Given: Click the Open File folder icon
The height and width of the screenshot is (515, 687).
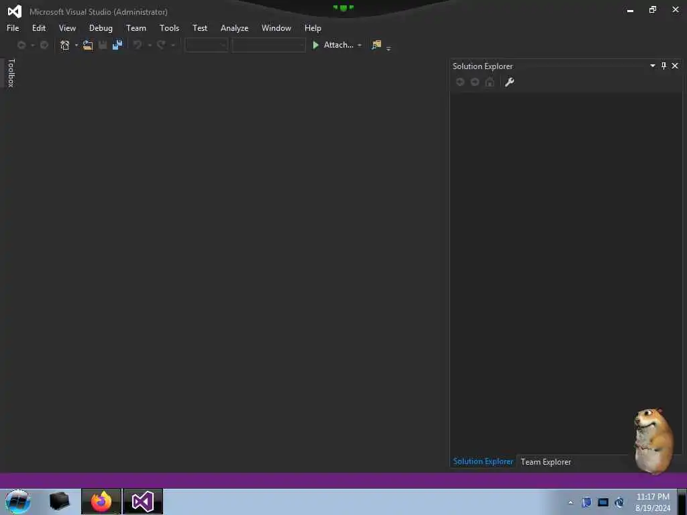Looking at the screenshot, I should click(88, 45).
